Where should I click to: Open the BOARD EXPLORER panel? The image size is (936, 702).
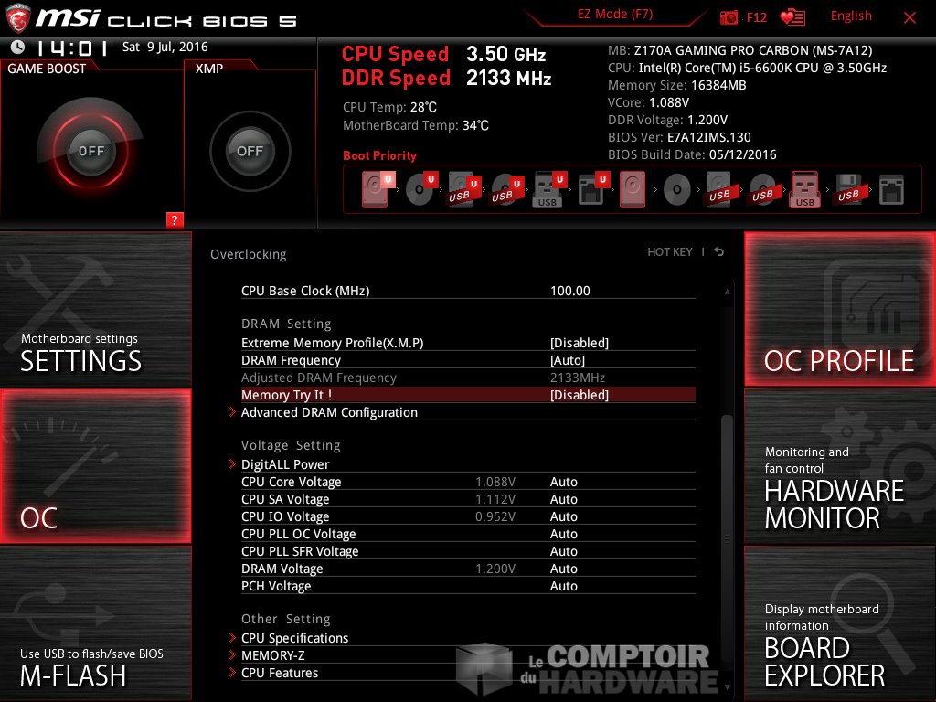point(840,623)
